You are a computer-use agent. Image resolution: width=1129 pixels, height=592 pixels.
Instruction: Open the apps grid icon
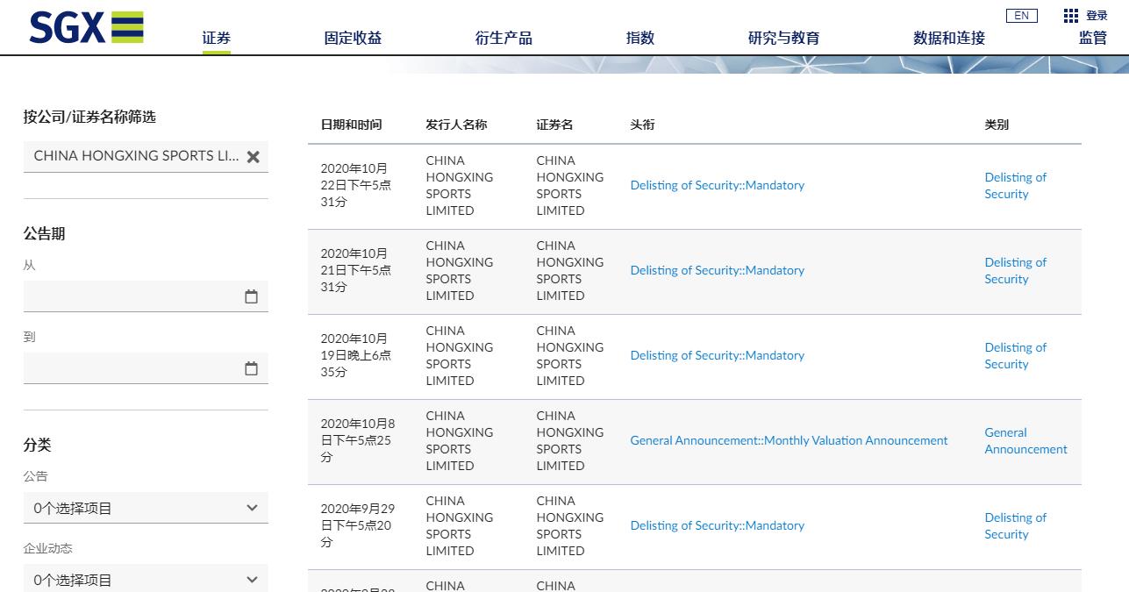1070,16
